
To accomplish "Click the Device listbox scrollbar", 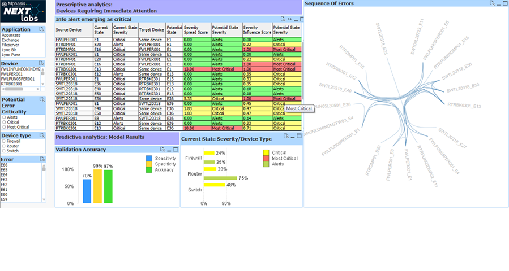I will coord(44,76).
